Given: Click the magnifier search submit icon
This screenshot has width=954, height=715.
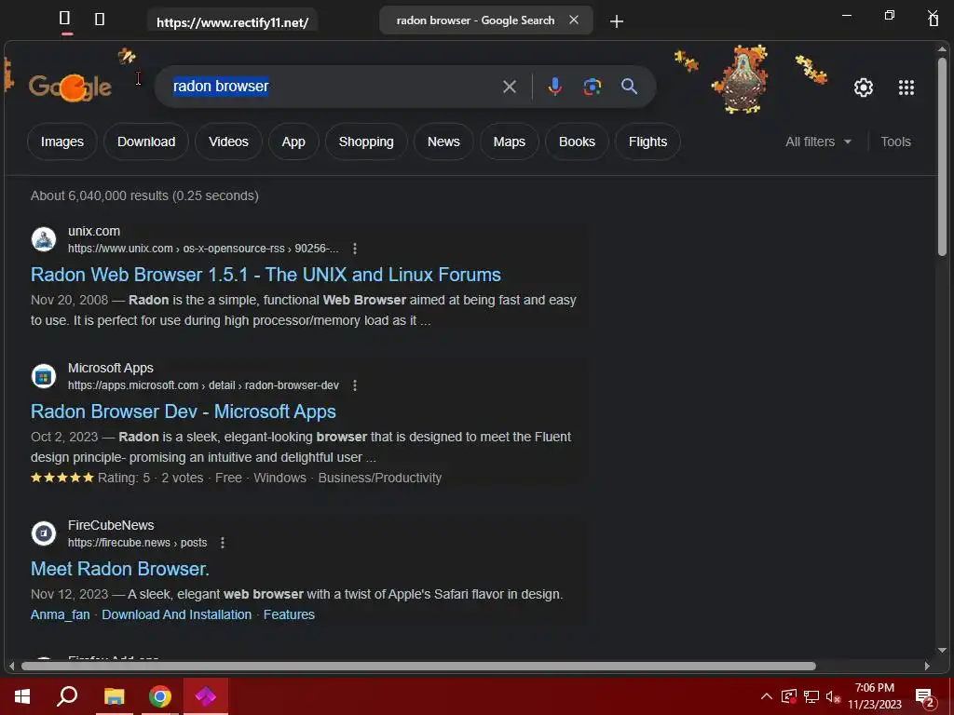Looking at the screenshot, I should (629, 87).
